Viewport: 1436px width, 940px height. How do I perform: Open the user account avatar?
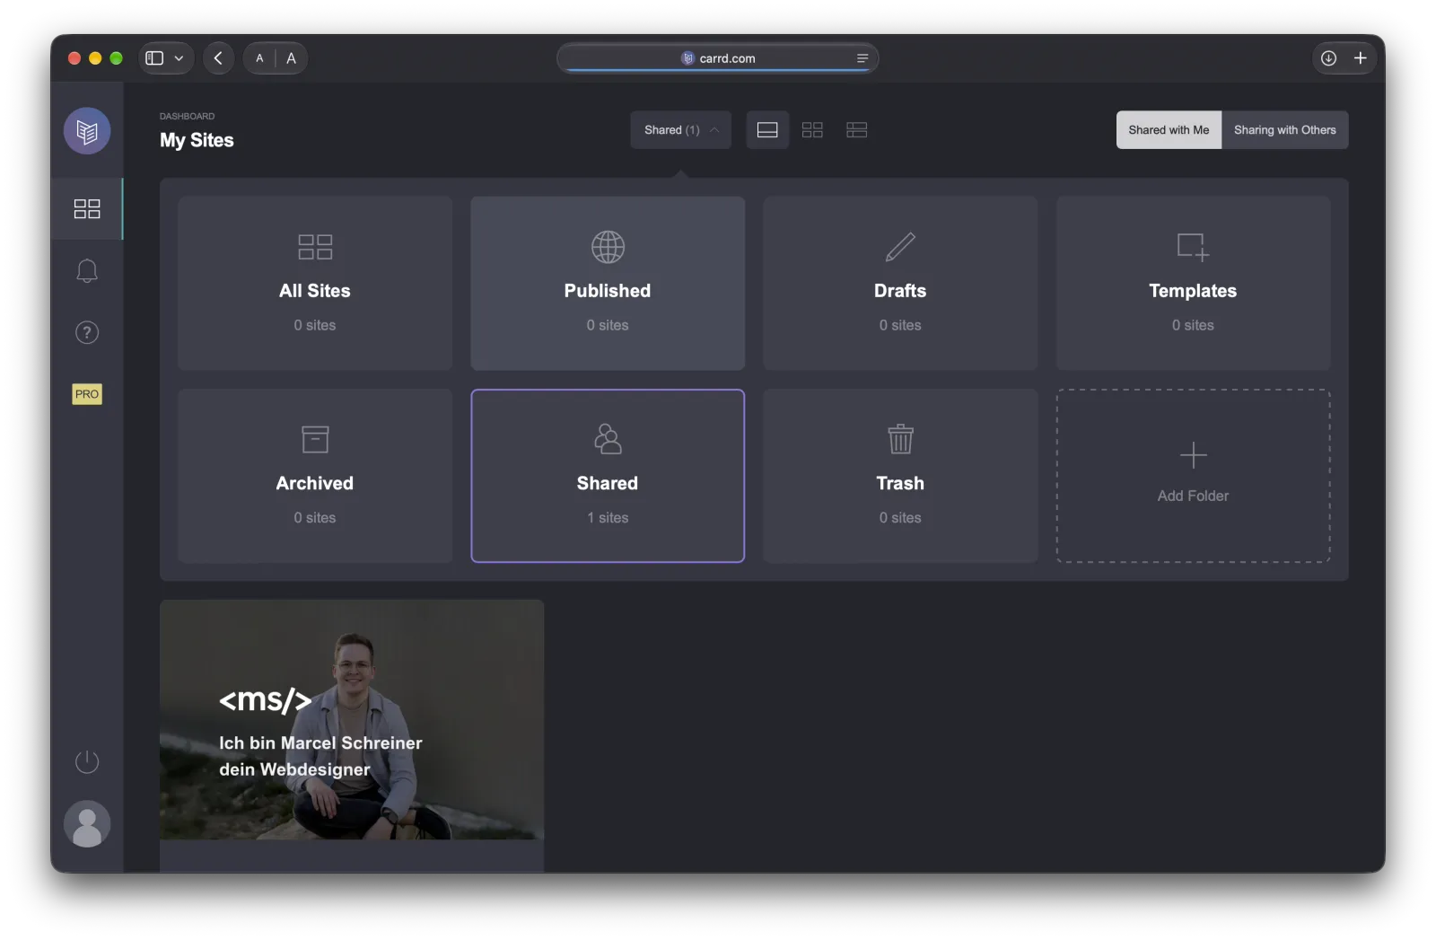click(x=87, y=824)
